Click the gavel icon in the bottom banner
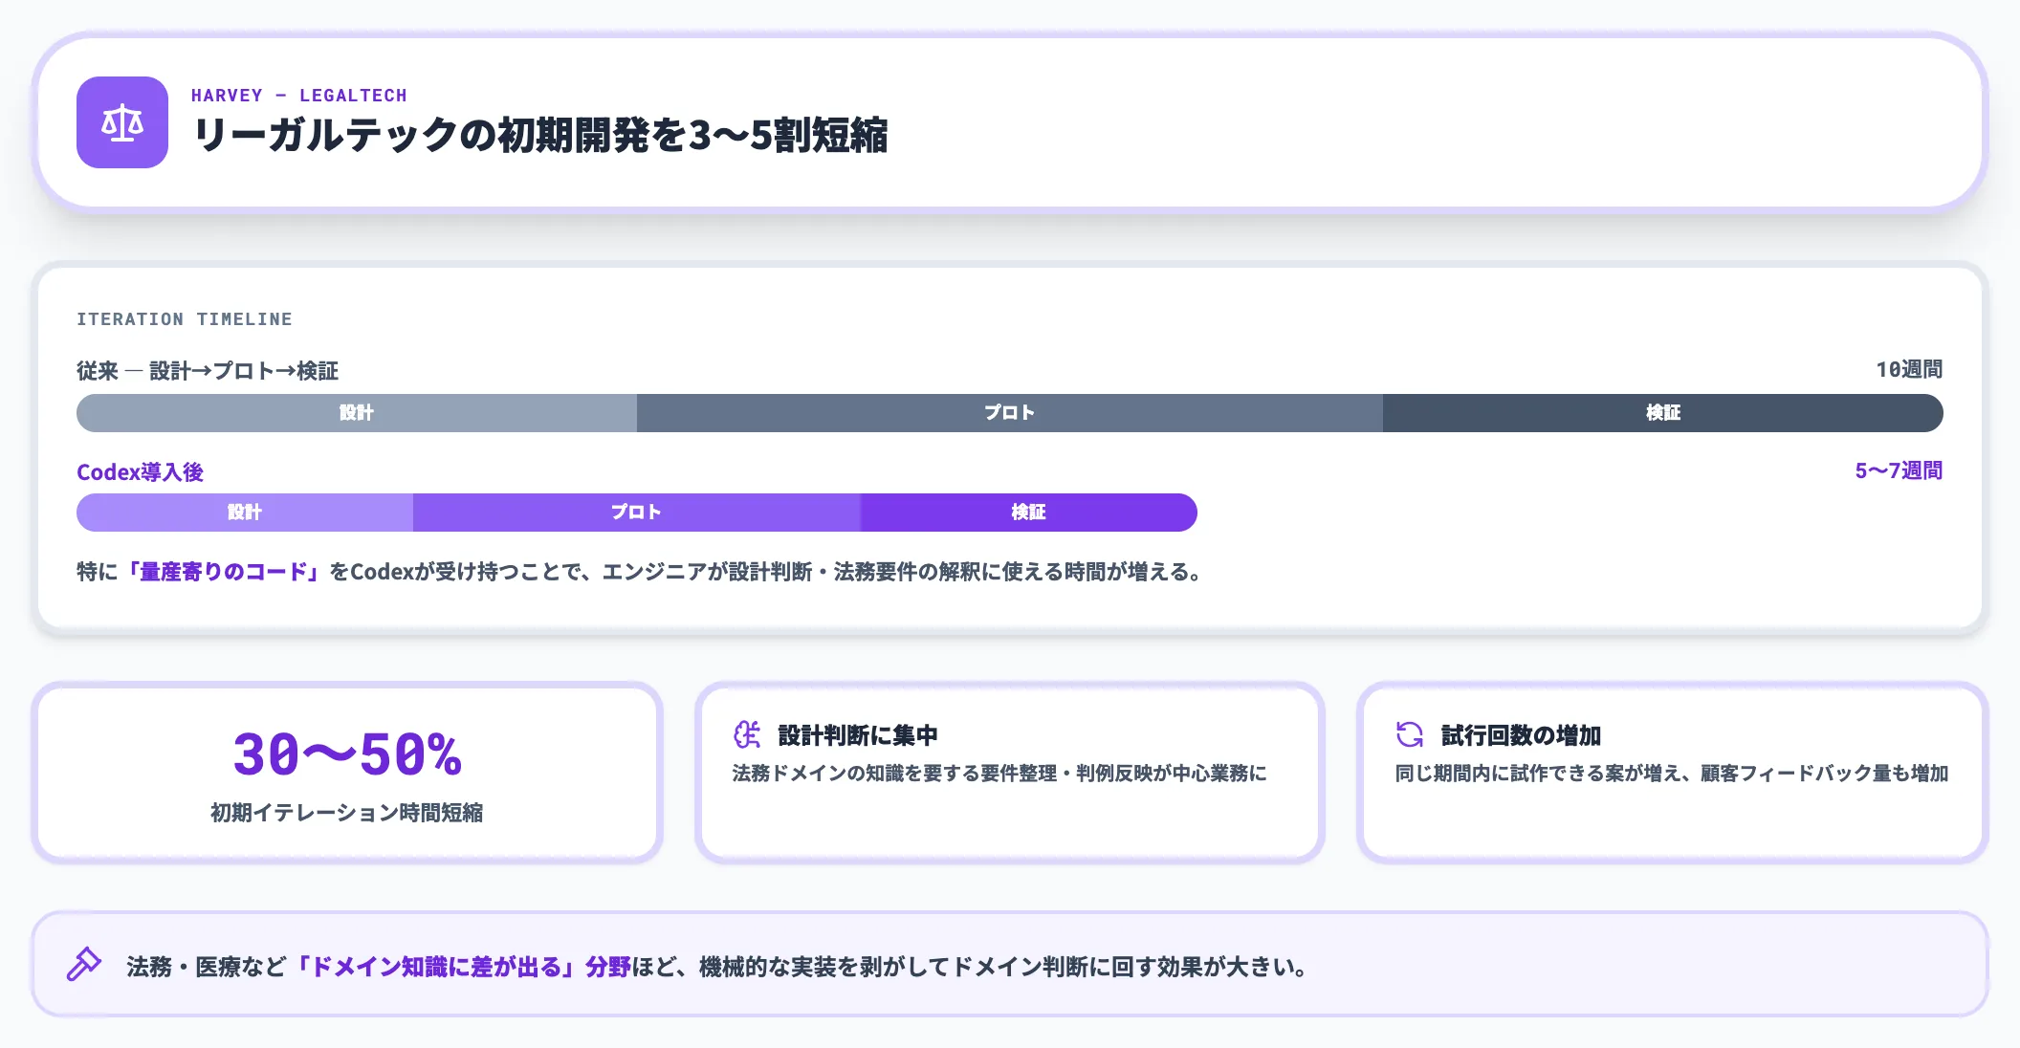Viewport: 2020px width, 1048px height. [84, 964]
